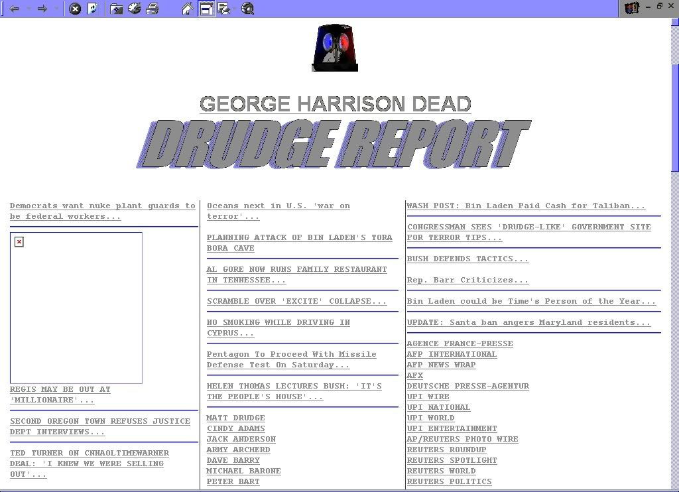Screen dimensions: 679x492
Task: Click the REUTERS SPOTLIGHT link
Action: [x=452, y=460]
